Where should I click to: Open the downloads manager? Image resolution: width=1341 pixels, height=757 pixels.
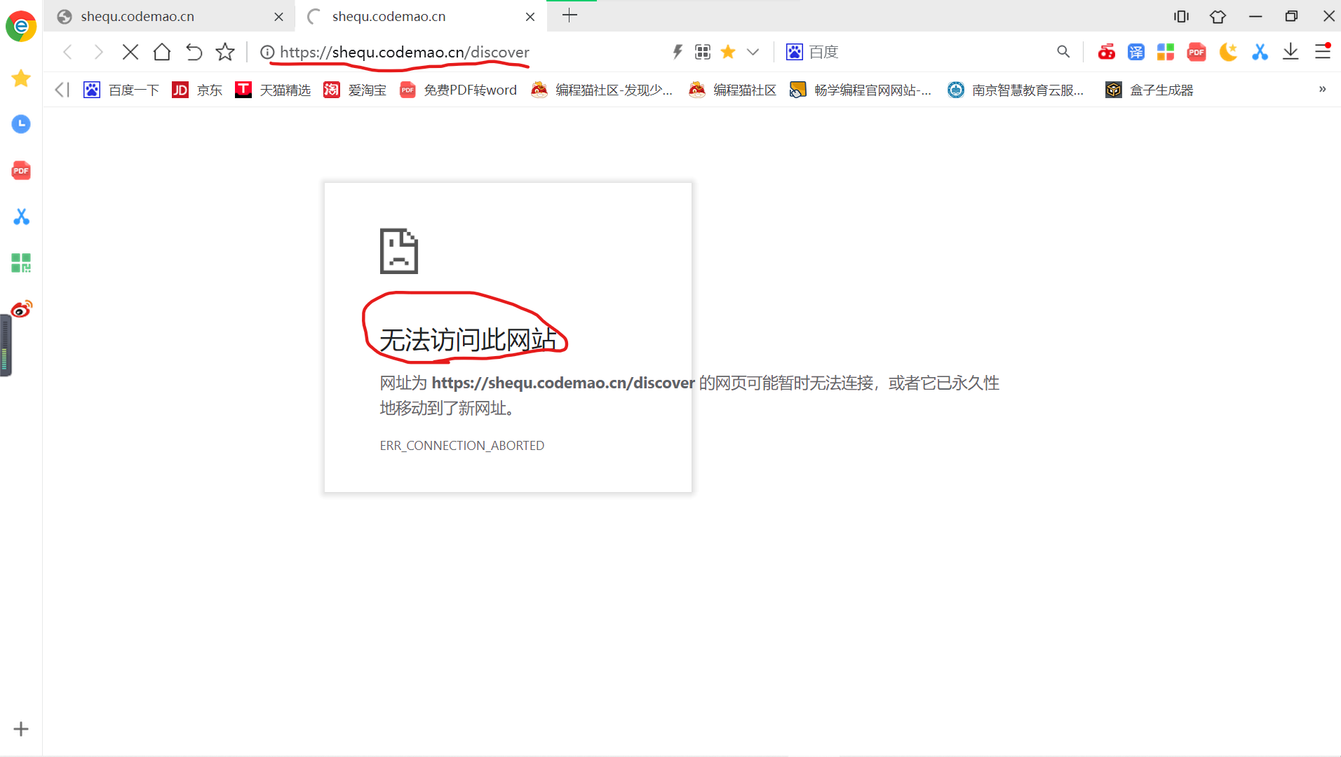click(x=1291, y=52)
